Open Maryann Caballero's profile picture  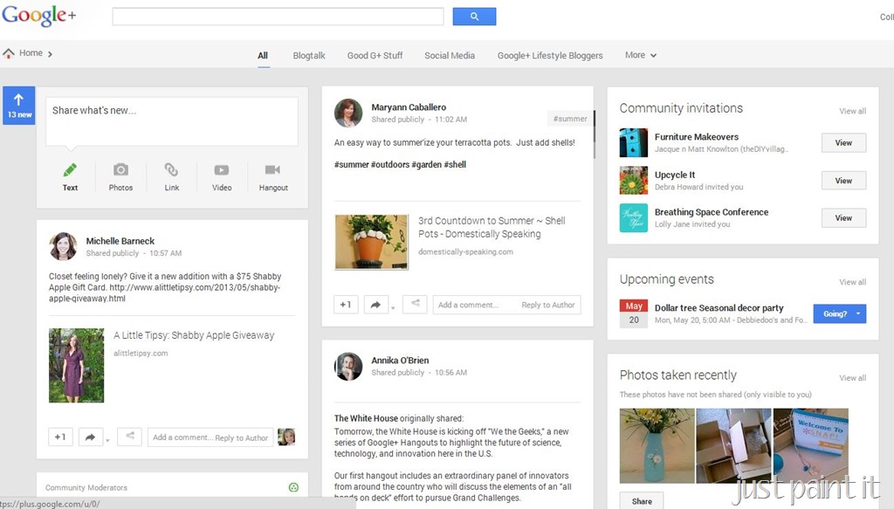(x=348, y=113)
